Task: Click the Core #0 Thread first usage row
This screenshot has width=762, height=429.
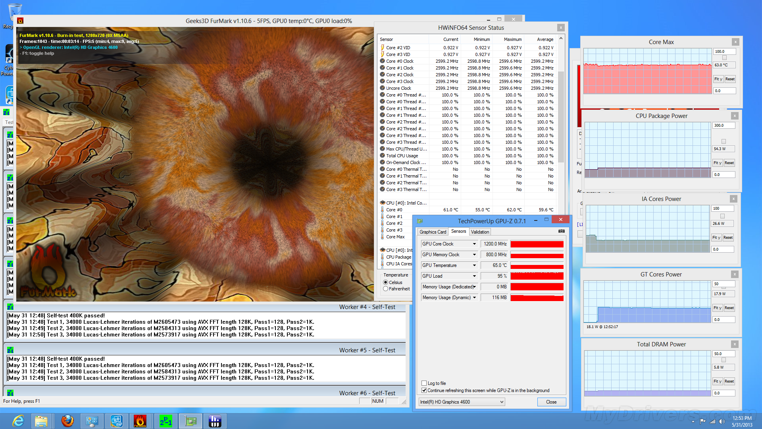Action: 467,95
